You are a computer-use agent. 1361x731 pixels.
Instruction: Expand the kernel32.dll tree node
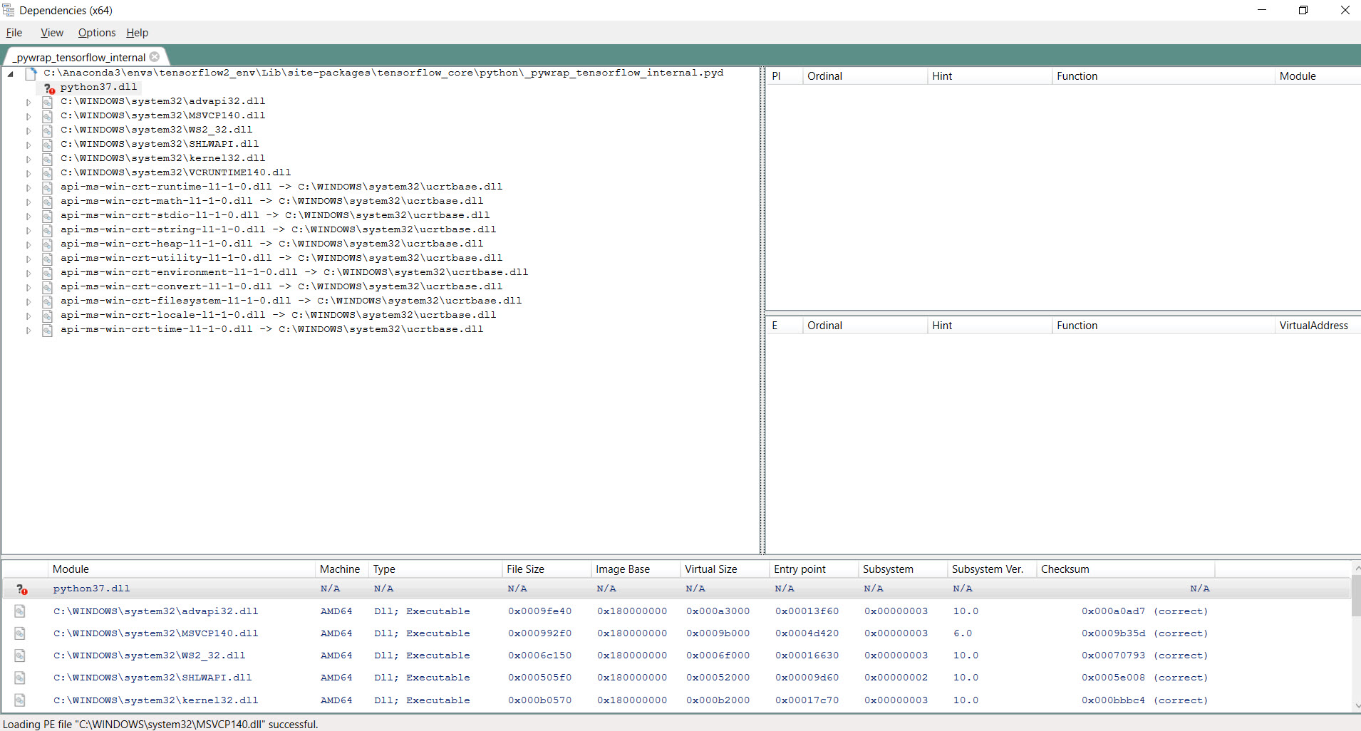tap(28, 158)
